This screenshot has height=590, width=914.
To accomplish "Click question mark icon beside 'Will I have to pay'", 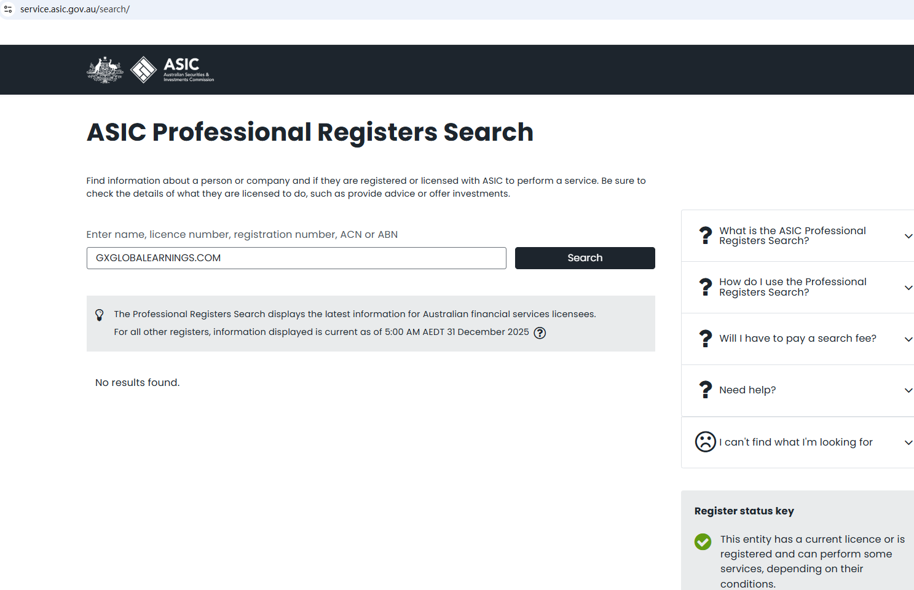I will click(x=706, y=339).
